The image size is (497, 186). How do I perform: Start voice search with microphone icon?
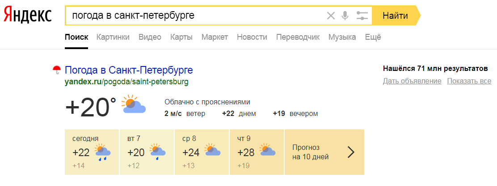click(x=345, y=16)
